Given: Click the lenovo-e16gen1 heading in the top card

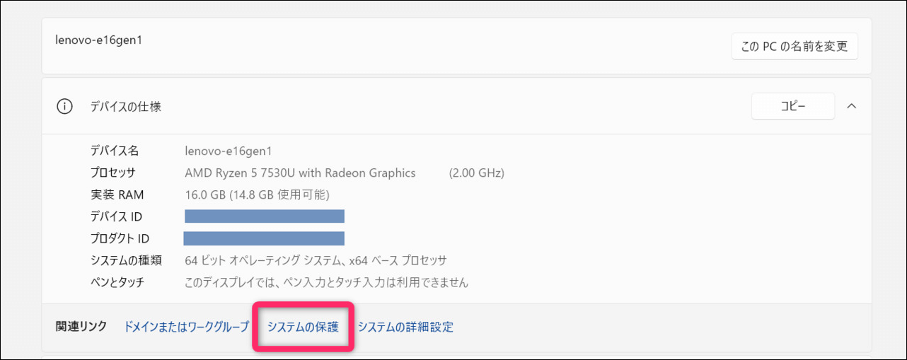Looking at the screenshot, I should (99, 40).
